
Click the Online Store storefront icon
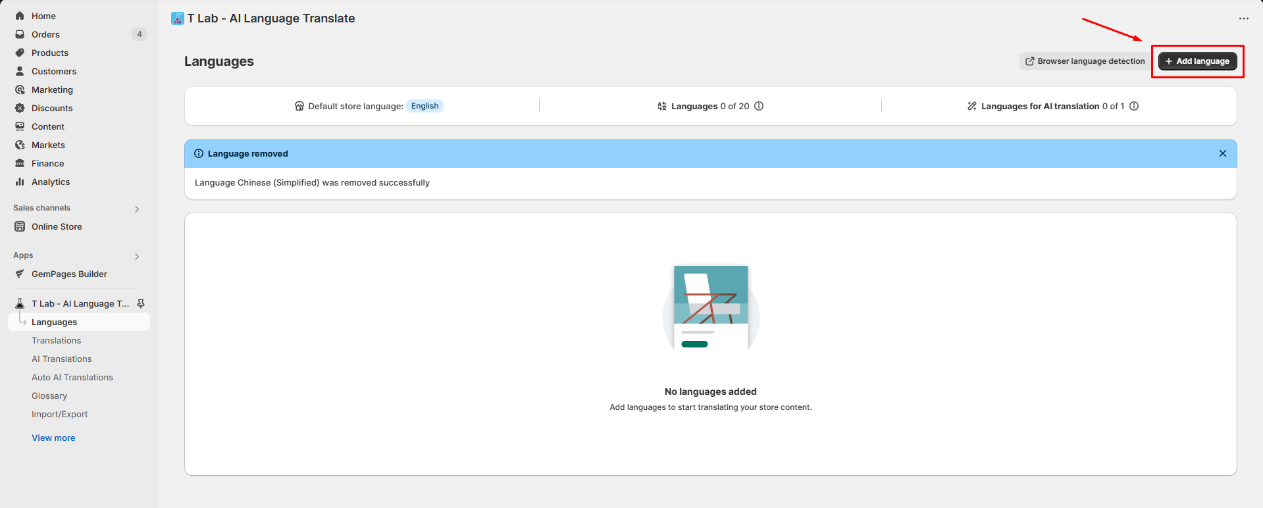(x=20, y=226)
